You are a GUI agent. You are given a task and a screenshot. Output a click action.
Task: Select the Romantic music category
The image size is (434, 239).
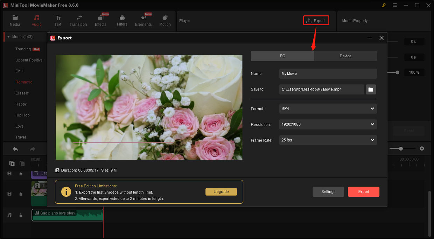point(23,82)
